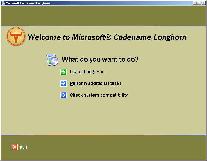207x161 pixels.
Task: Choose Check system compatibility
Action: pos(99,95)
